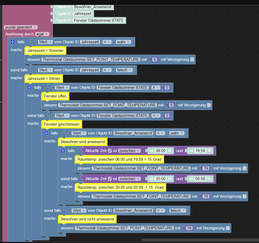Viewport: 259px width, 243px height.
Task: Select comment 'Bewohner sind anwesend'
Action: 83,142
